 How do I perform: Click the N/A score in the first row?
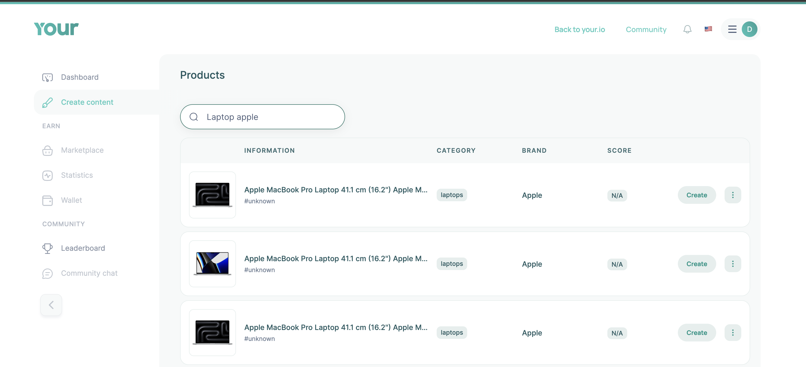tap(617, 195)
